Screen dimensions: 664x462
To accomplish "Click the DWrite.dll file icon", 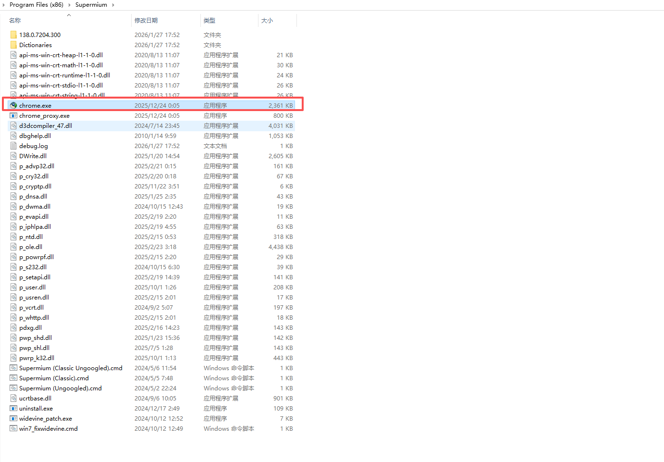I will (x=13, y=156).
